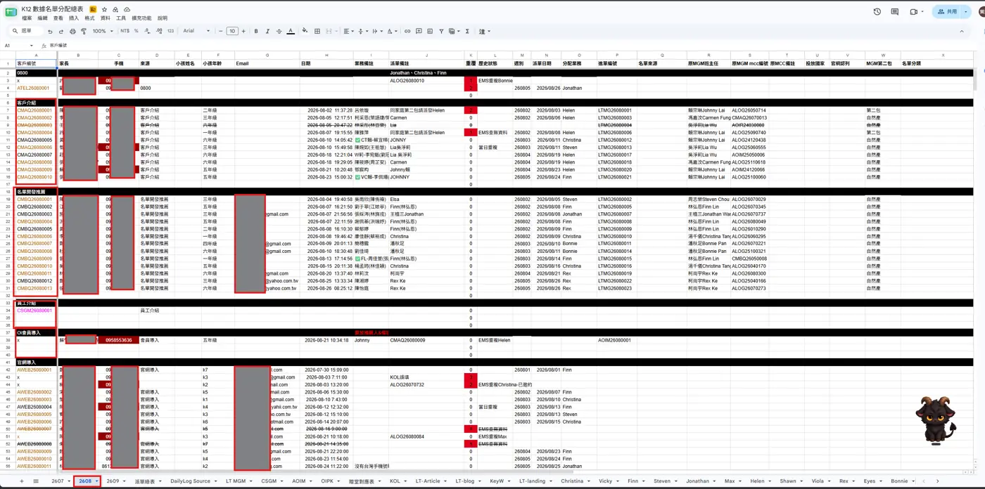The width and height of the screenshot is (985, 489).
Task: Open the Arial font family dropdown
Action: tap(197, 31)
